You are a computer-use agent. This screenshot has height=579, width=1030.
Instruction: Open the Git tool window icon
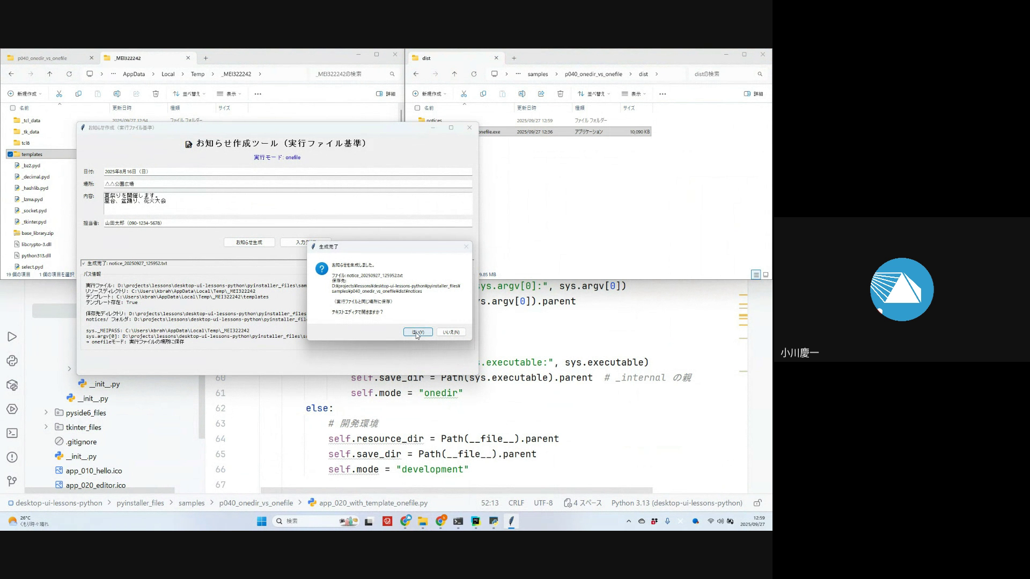12,481
